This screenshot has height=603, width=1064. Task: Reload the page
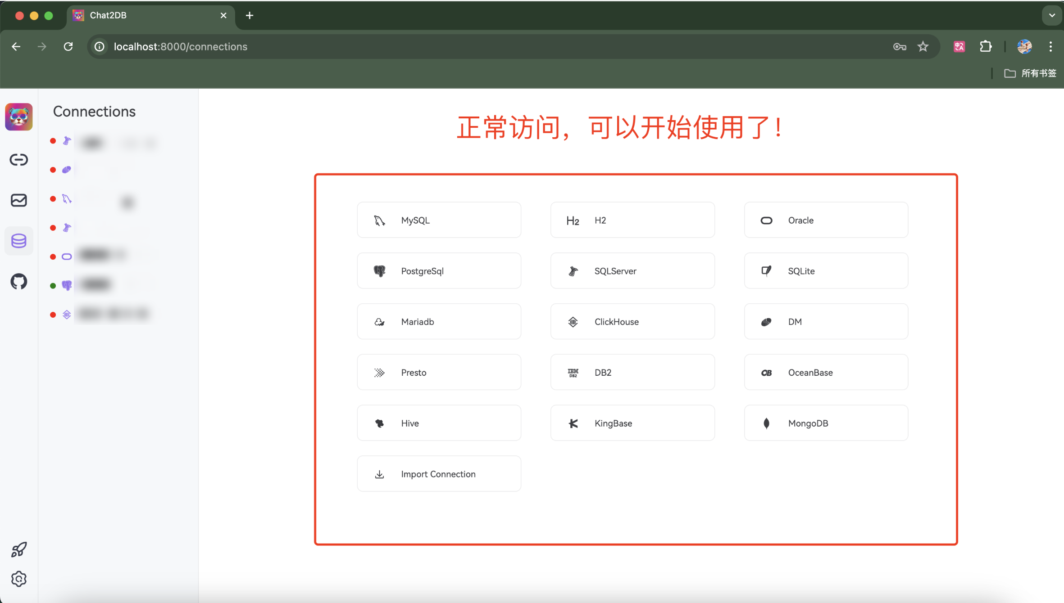click(x=68, y=46)
